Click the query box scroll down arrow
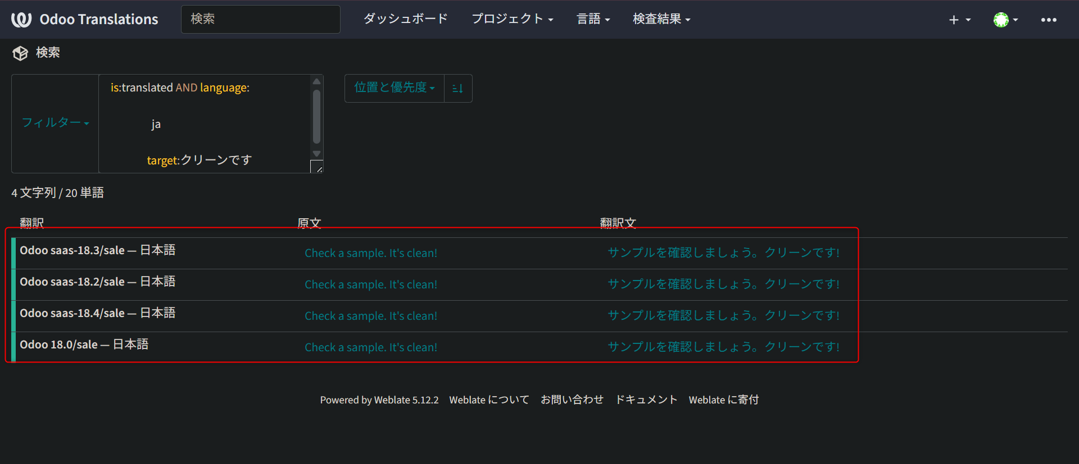Image resolution: width=1079 pixels, height=464 pixels. point(317,154)
